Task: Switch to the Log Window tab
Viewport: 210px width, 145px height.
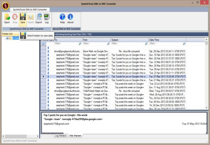Action: tap(61, 136)
